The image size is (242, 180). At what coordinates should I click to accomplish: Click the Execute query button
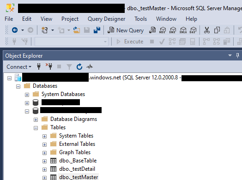click(x=130, y=42)
